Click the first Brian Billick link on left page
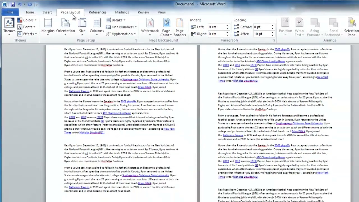Viewport: 359px width, 202px height. pos(145,87)
